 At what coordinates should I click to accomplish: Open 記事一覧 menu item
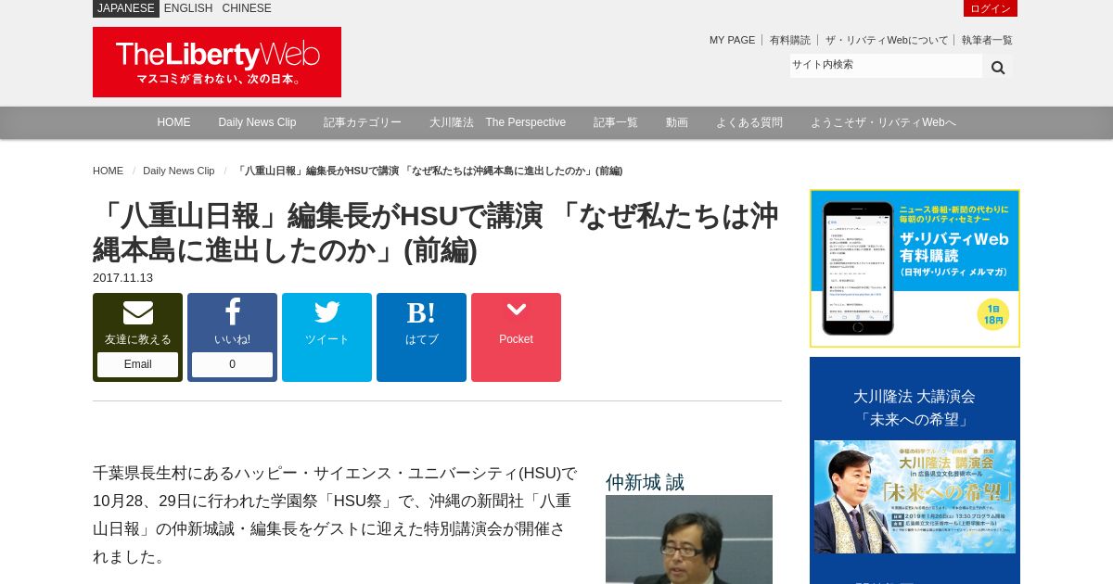(x=616, y=122)
